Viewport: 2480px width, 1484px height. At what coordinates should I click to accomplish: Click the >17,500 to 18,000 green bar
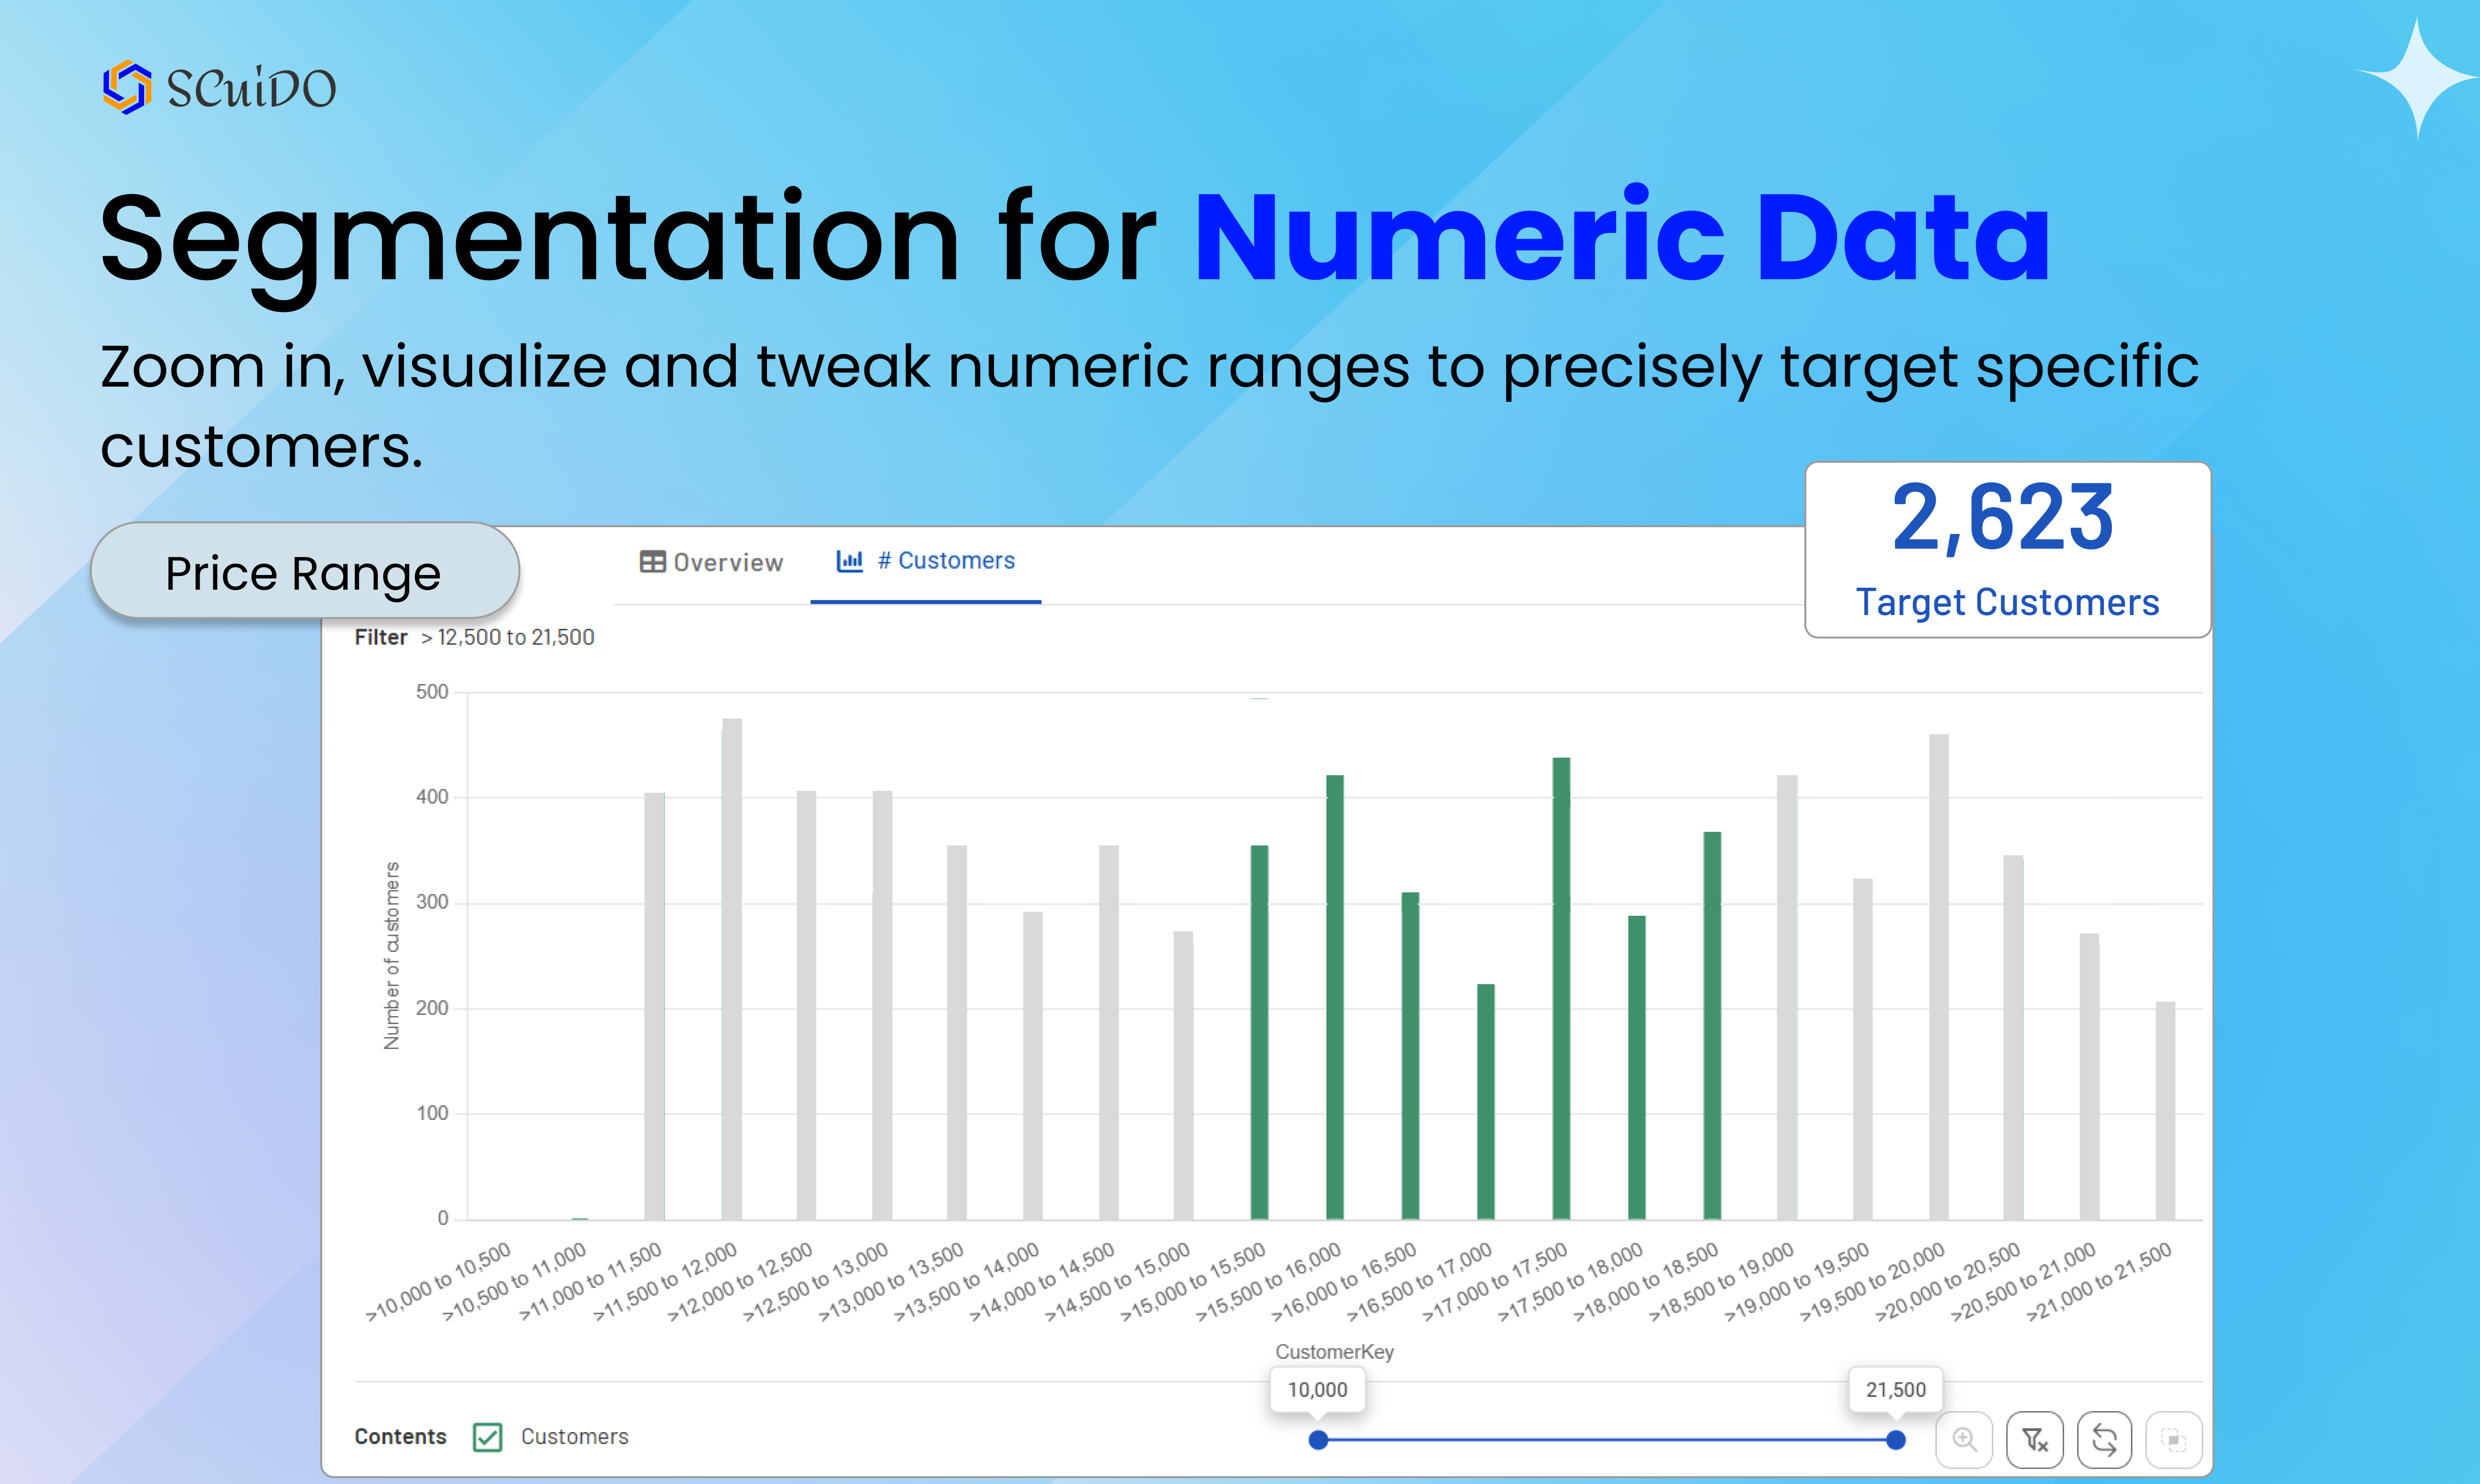(x=1636, y=1067)
